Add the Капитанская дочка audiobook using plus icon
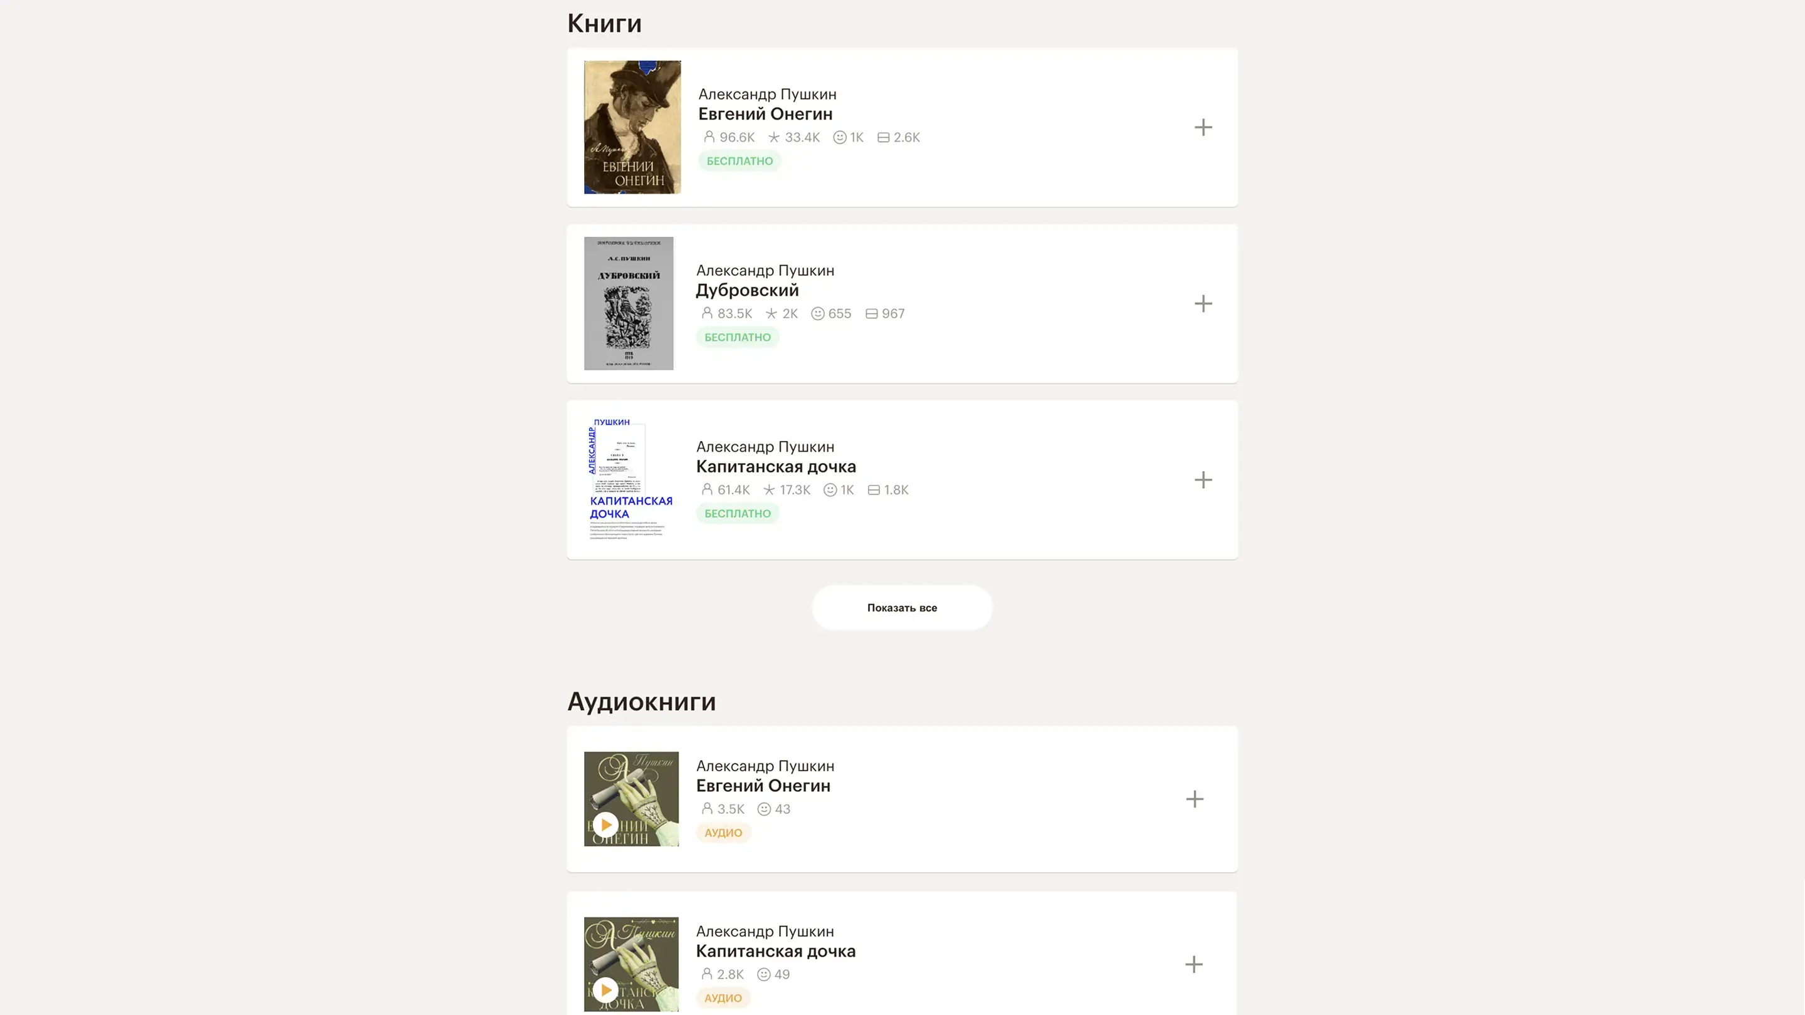The image size is (1805, 1015). (1193, 965)
